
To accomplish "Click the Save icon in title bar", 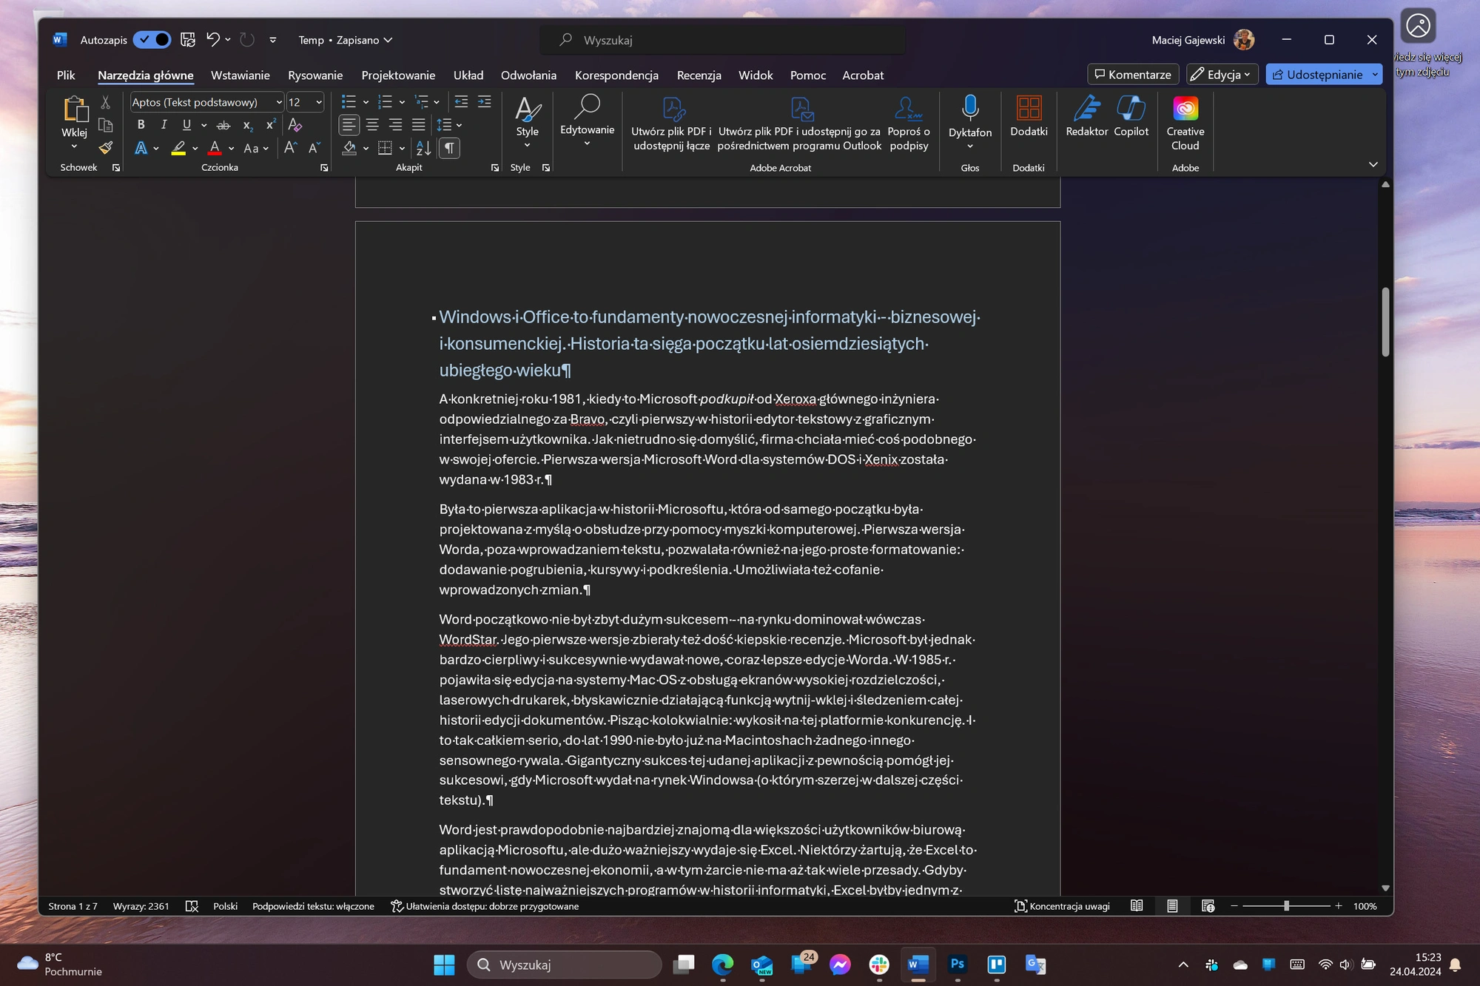I will 188,40.
